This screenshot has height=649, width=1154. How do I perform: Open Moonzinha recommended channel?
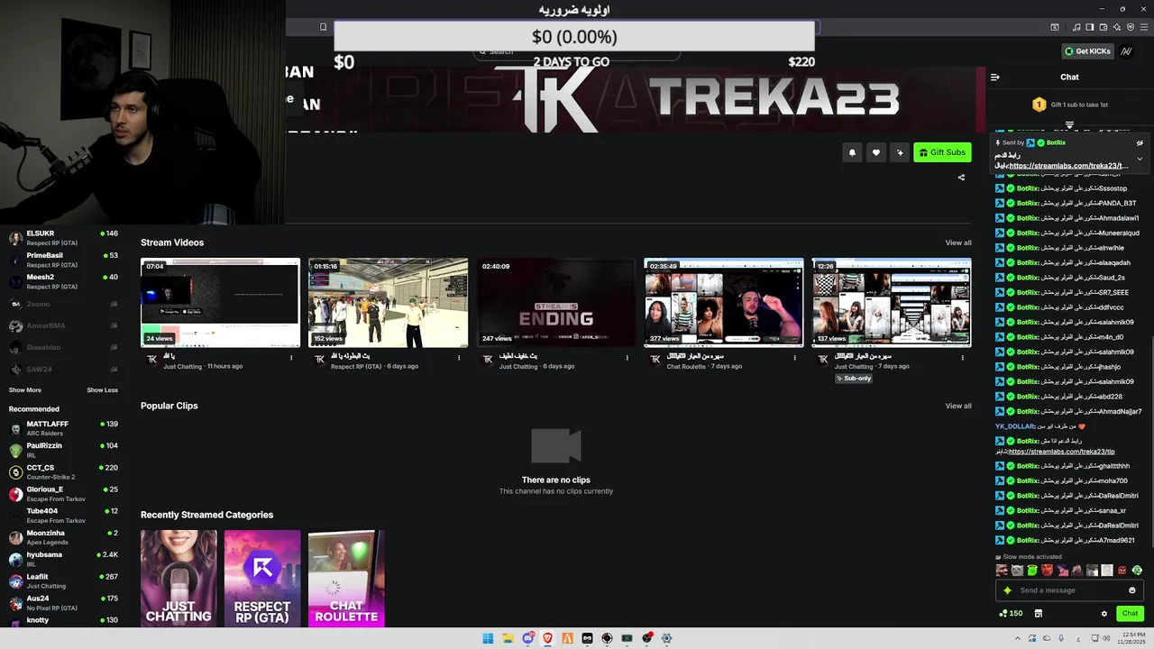[x=63, y=537]
